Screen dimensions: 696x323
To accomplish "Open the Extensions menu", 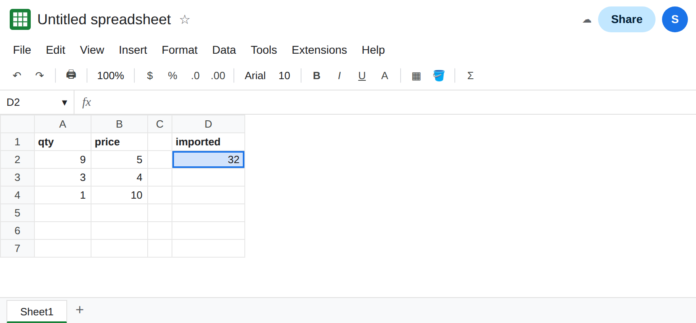I will [x=319, y=50].
